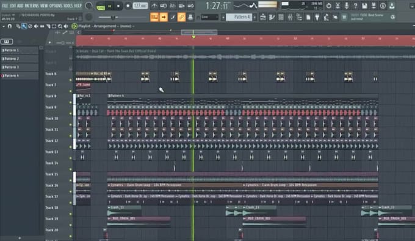
Task: Open the TOOLS menu
Action: 68,6
